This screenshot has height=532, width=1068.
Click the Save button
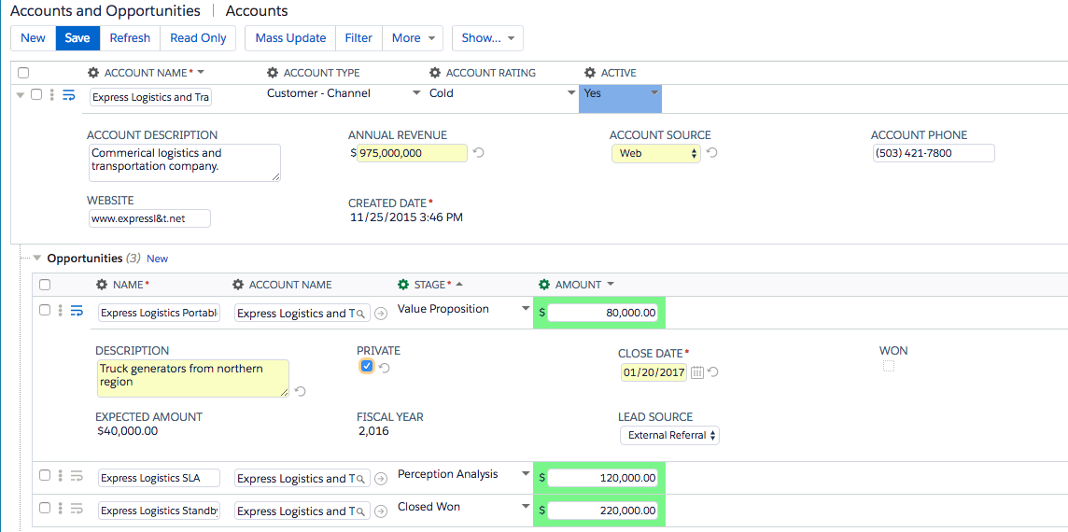pyautogui.click(x=77, y=38)
